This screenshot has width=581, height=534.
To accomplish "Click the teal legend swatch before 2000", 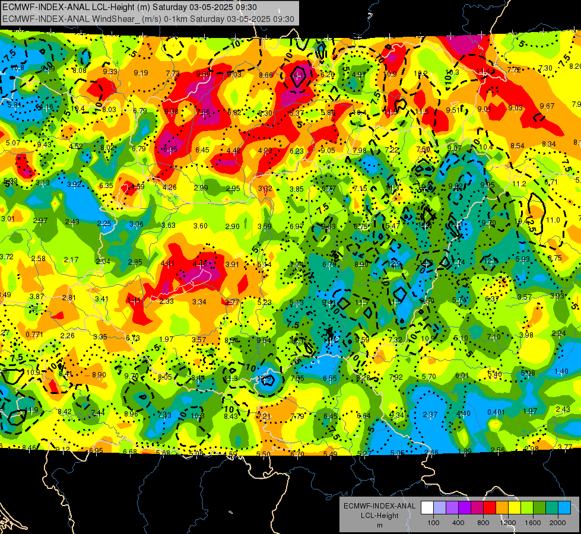I will [552, 508].
